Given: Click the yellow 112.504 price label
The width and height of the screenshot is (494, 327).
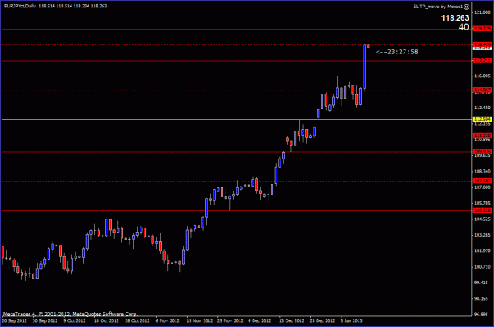Looking at the screenshot, I should (x=483, y=119).
